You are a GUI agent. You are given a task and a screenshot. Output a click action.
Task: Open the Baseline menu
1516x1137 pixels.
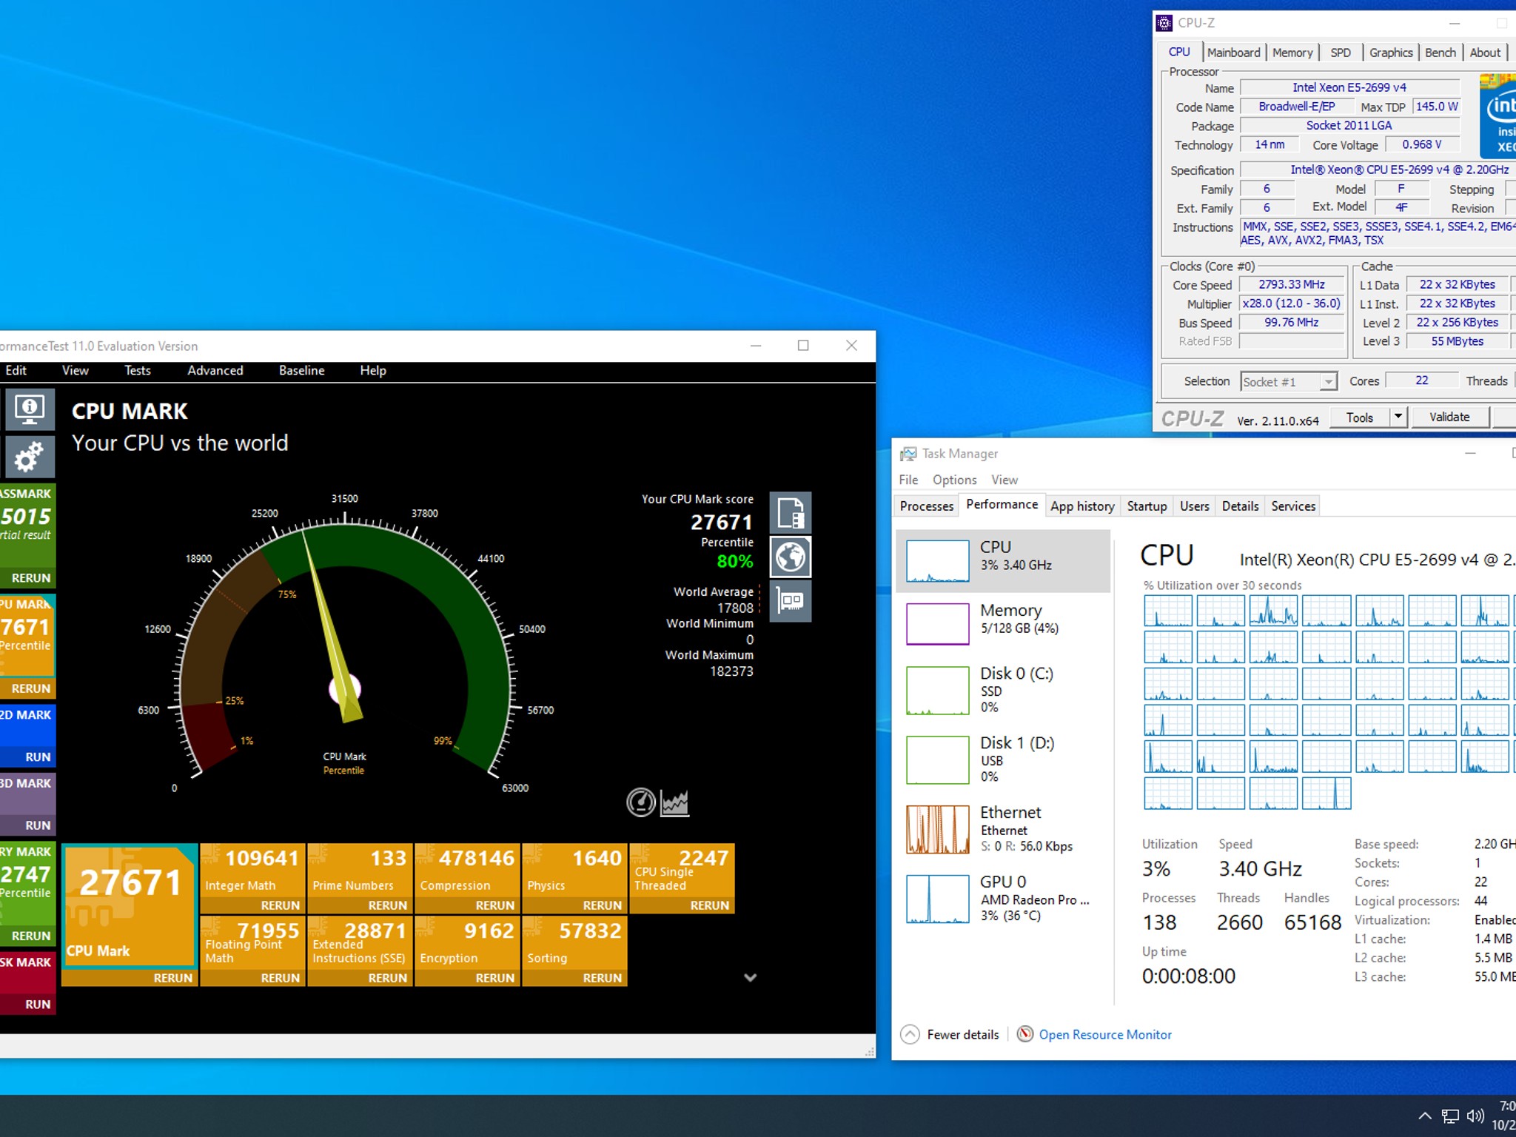301,370
